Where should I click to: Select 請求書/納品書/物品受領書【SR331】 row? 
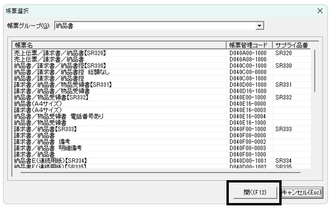click(x=161, y=85)
